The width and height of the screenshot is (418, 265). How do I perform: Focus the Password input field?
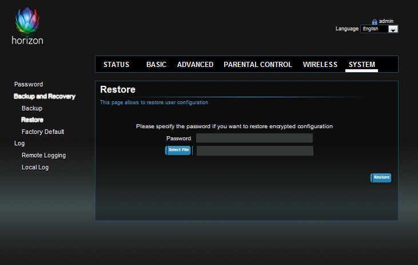[x=254, y=138]
